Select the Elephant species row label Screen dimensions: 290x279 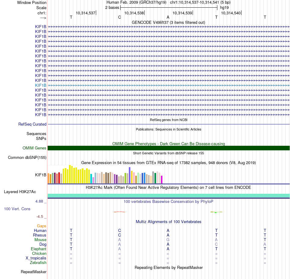point(39,249)
